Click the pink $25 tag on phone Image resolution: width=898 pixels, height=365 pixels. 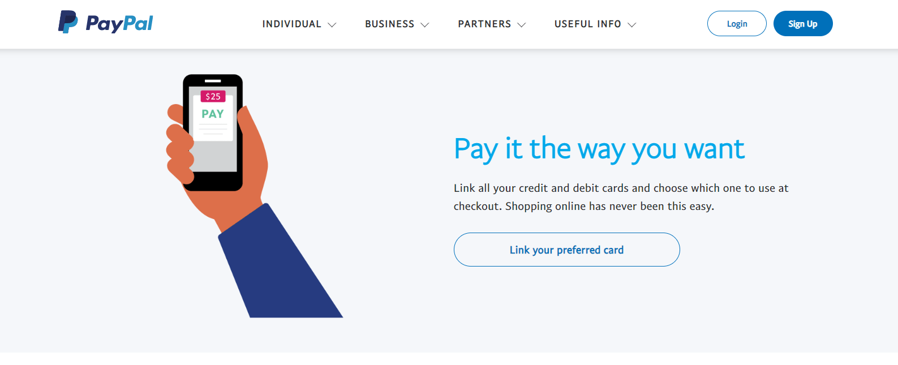[x=213, y=96]
